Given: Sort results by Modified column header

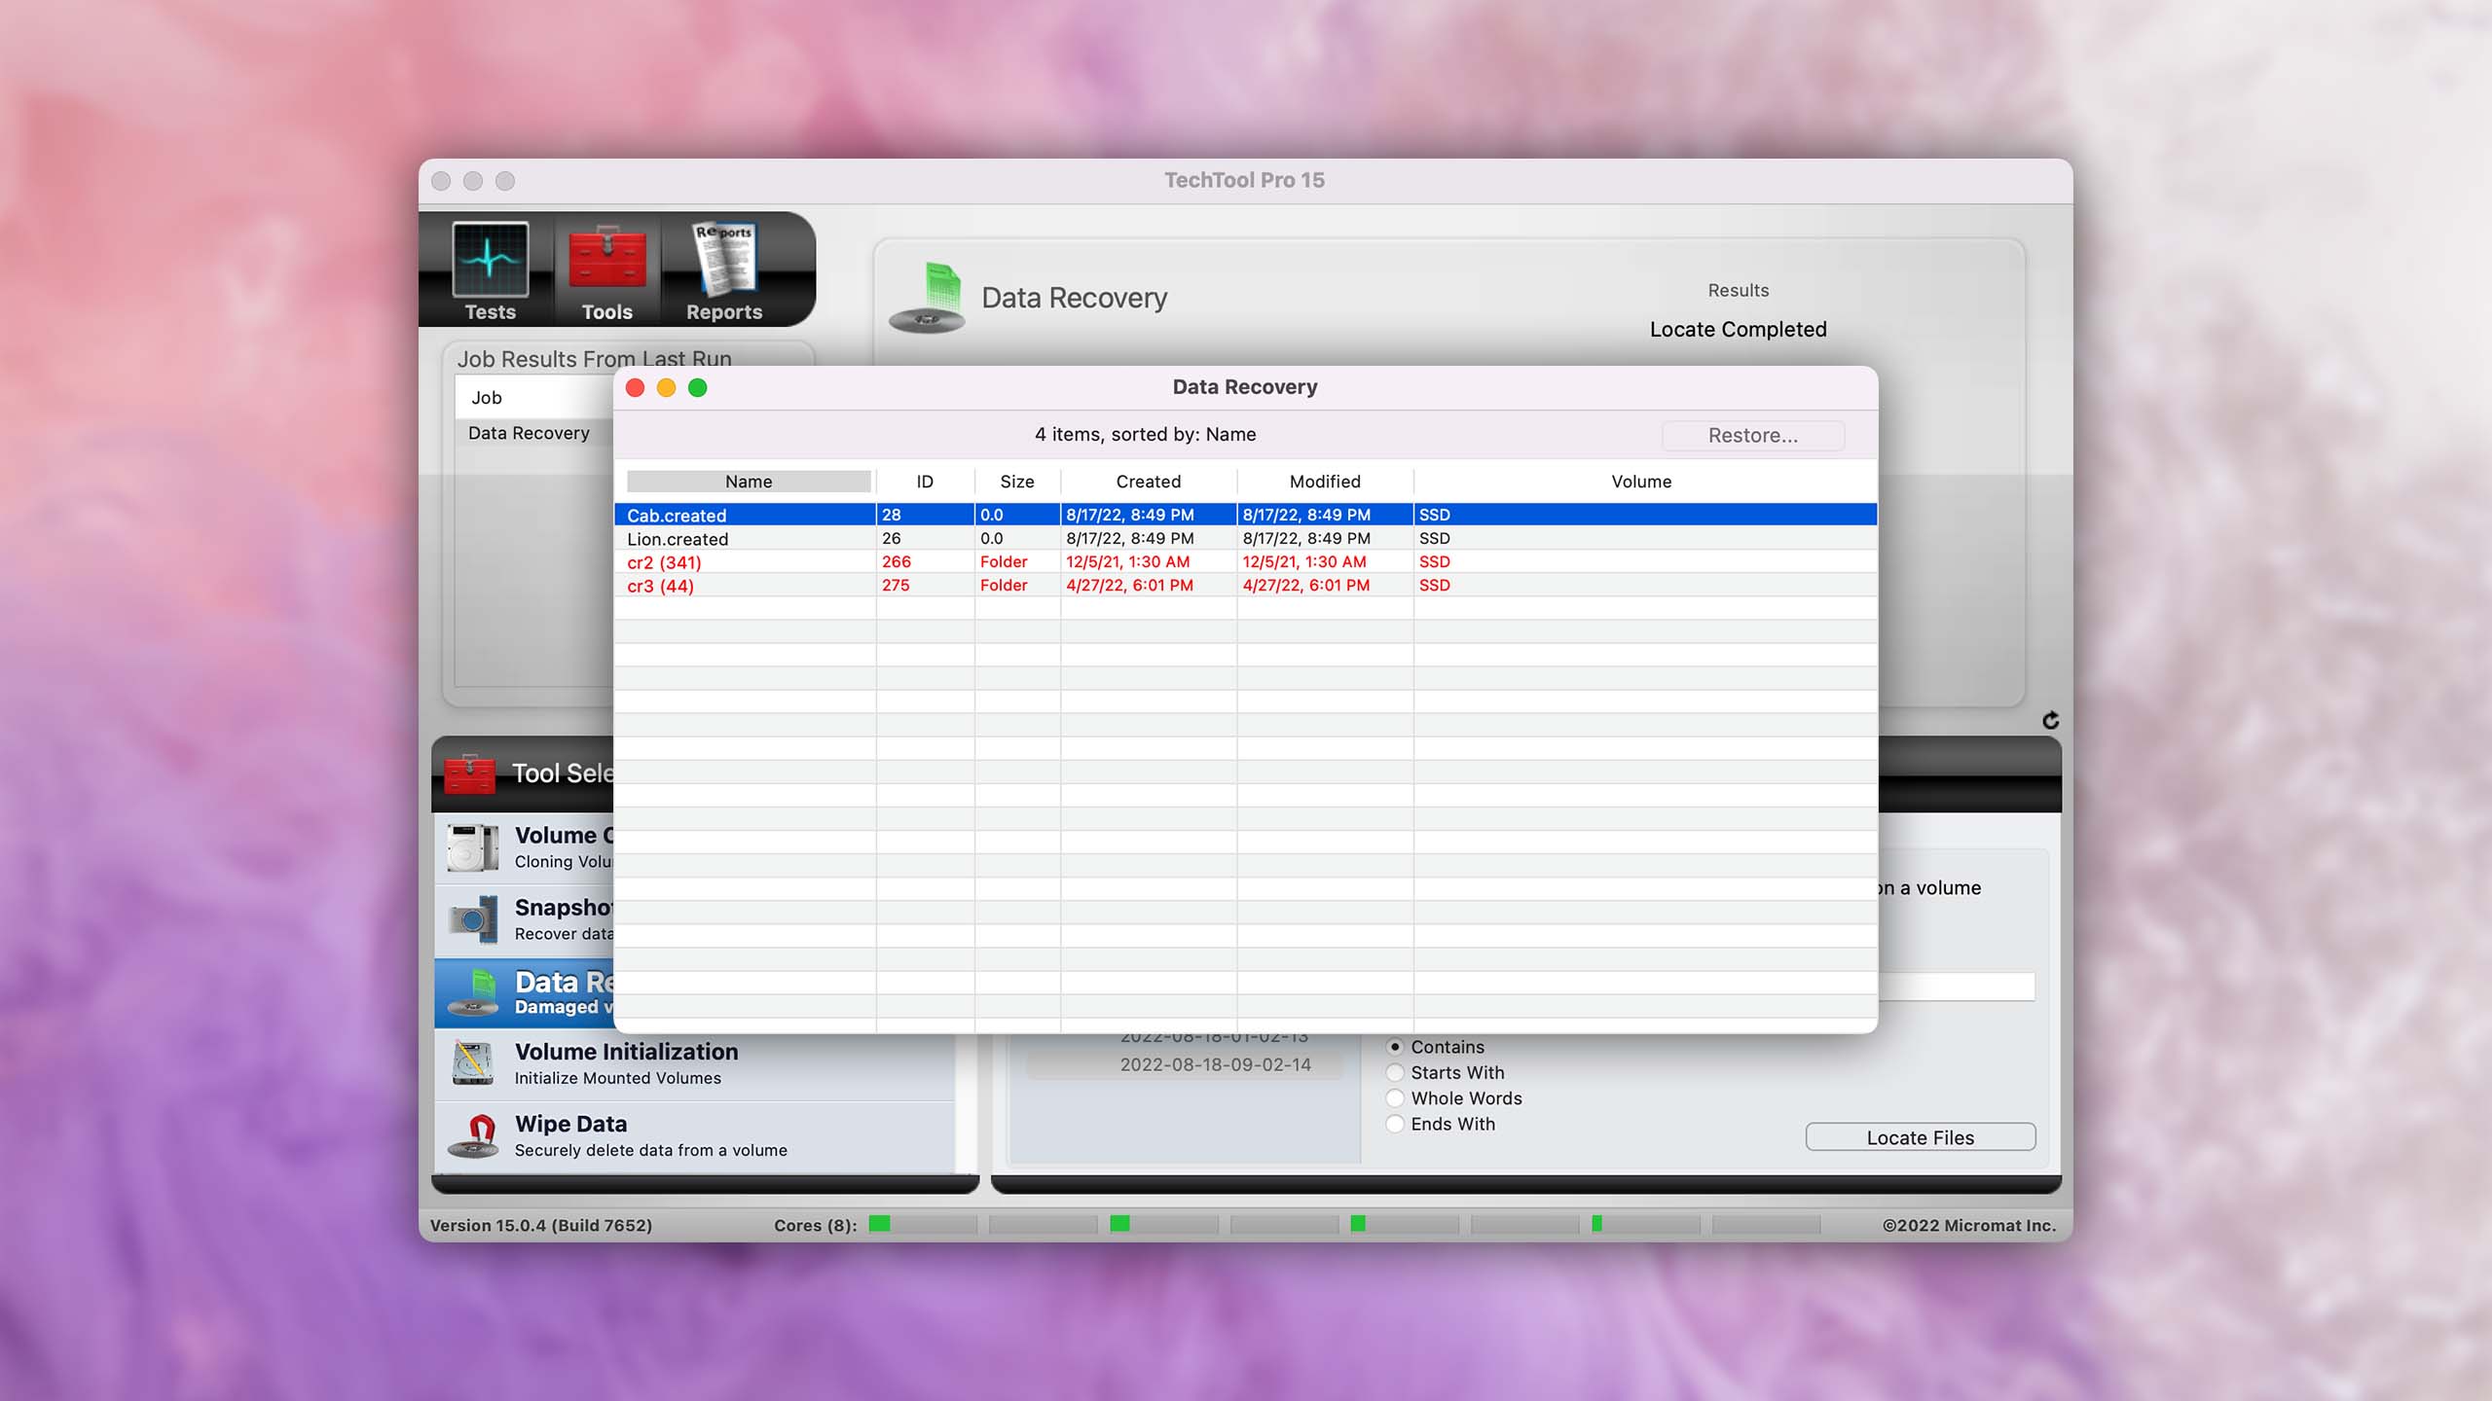Looking at the screenshot, I should pos(1325,482).
